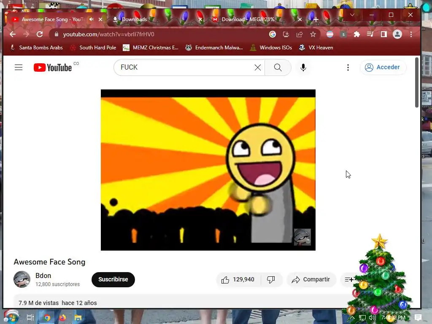Expand the tab search chevron
The width and height of the screenshot is (432, 324).
(352, 15)
